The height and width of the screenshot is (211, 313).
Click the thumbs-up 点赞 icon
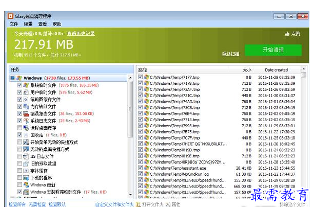pos(287,34)
